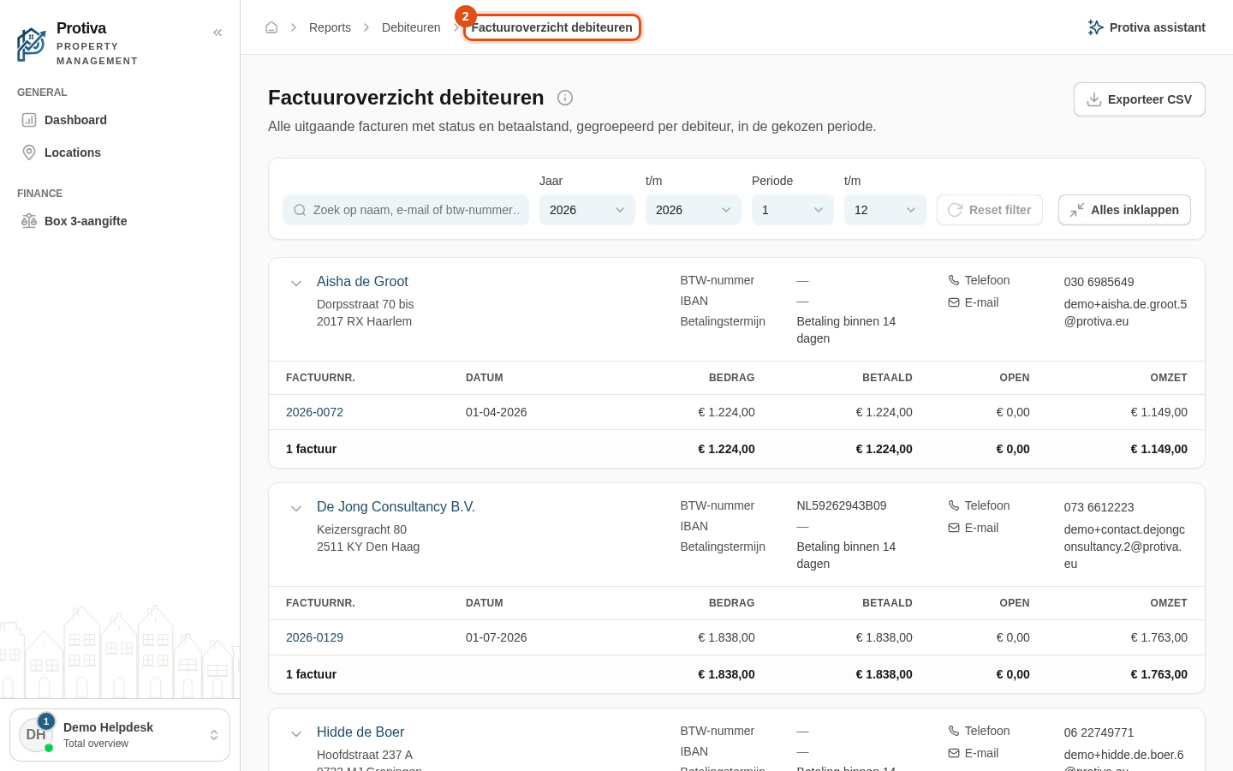Select phone number 030 6985649

click(1099, 282)
